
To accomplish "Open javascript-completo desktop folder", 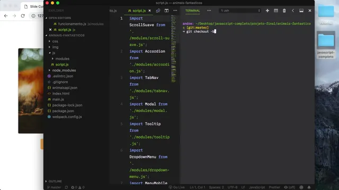I will [x=326, y=45].
